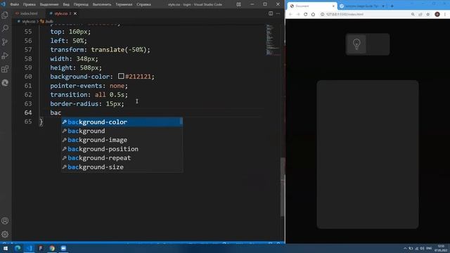Show hidden system tray icons
The height and width of the screenshot is (253, 450).
405,248
